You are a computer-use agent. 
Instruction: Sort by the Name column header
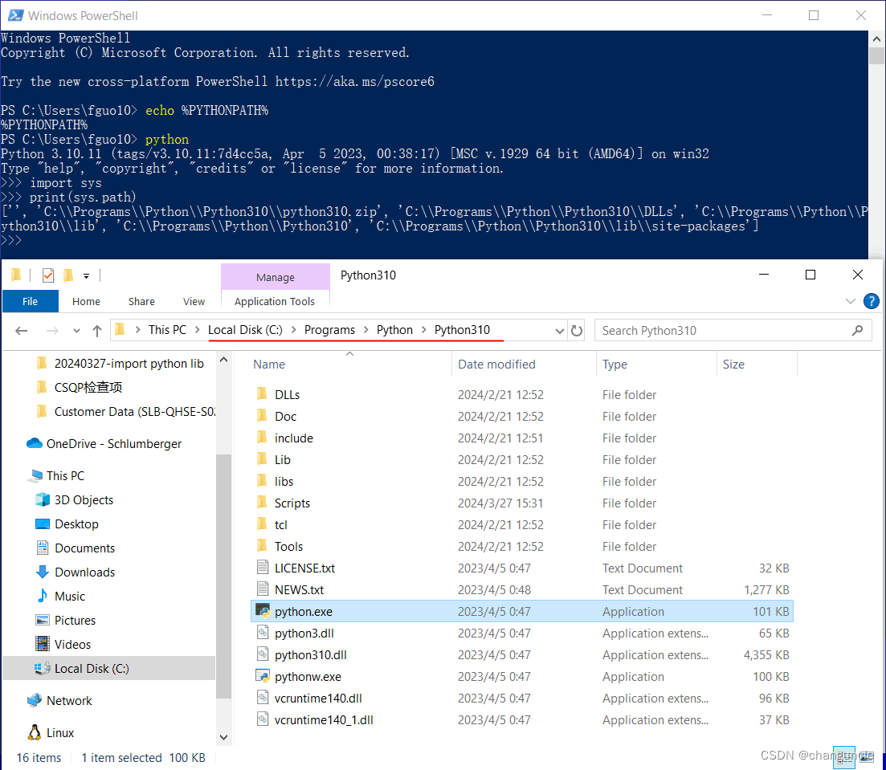point(349,365)
